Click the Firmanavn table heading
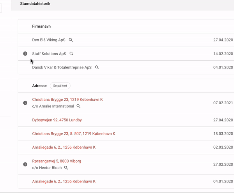Screen dimensions: 234x193 [x=42, y=26]
